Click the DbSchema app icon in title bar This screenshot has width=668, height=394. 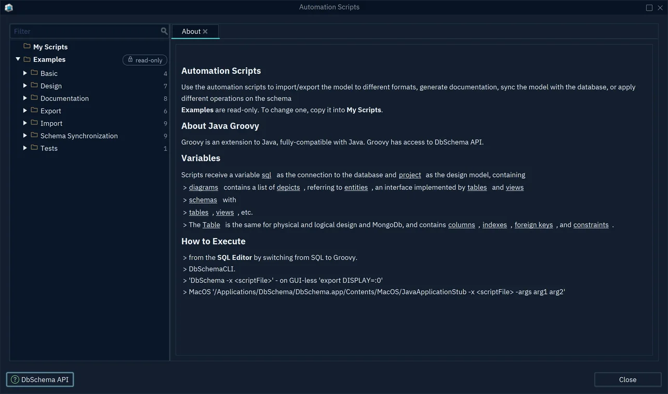8,7
